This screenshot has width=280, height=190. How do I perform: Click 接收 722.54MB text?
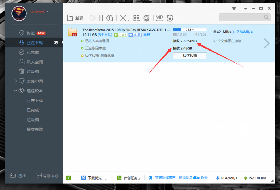[x=185, y=41]
